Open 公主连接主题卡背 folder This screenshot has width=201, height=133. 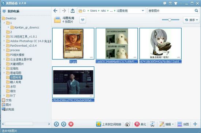tap(19, 59)
